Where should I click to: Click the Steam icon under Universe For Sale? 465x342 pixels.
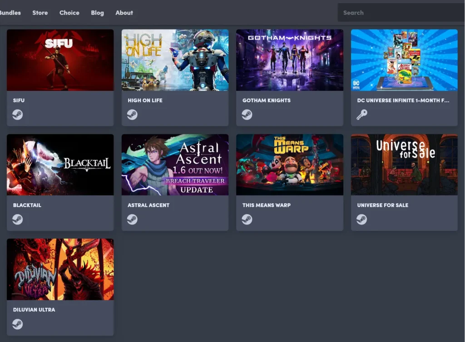362,219
